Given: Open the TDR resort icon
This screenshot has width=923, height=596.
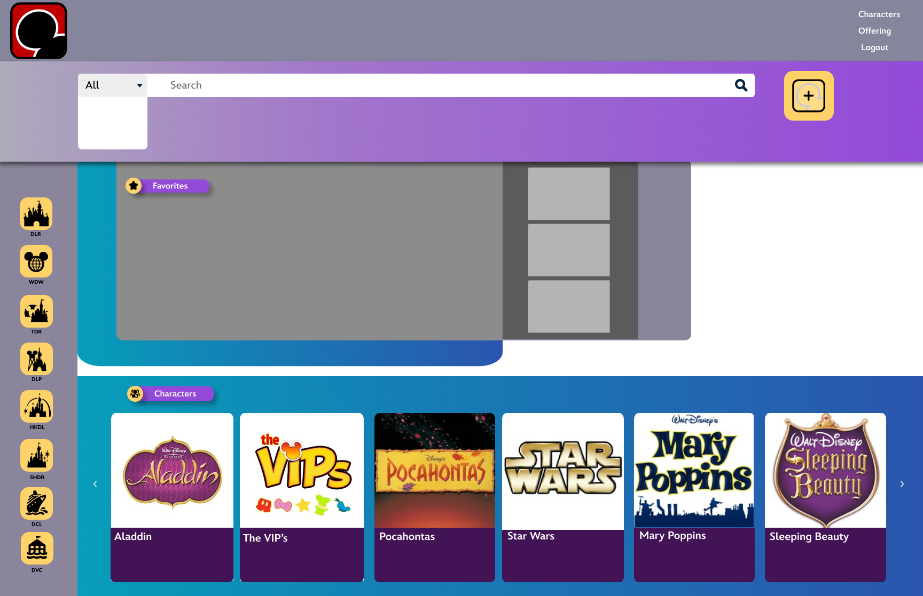Looking at the screenshot, I should point(36,311).
